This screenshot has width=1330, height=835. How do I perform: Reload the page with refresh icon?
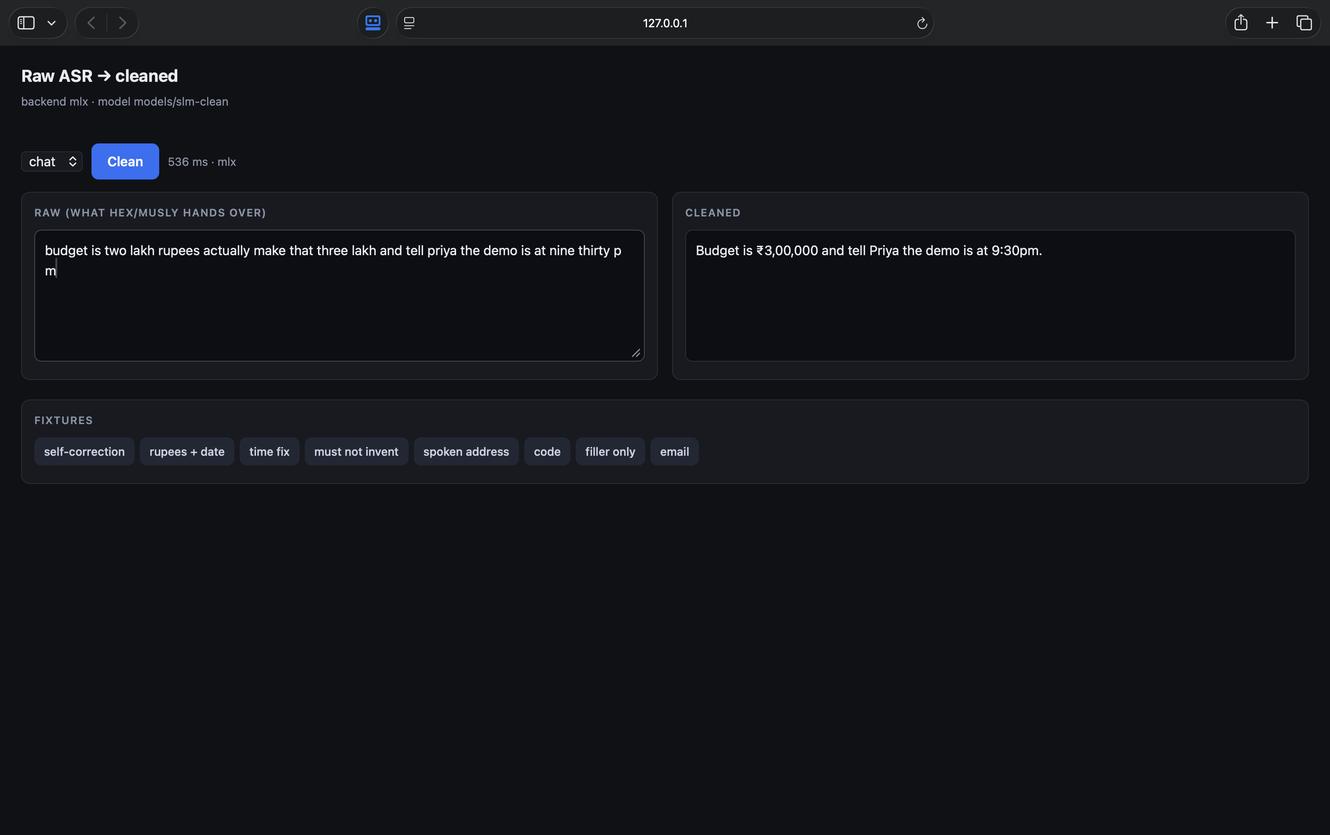click(x=921, y=23)
